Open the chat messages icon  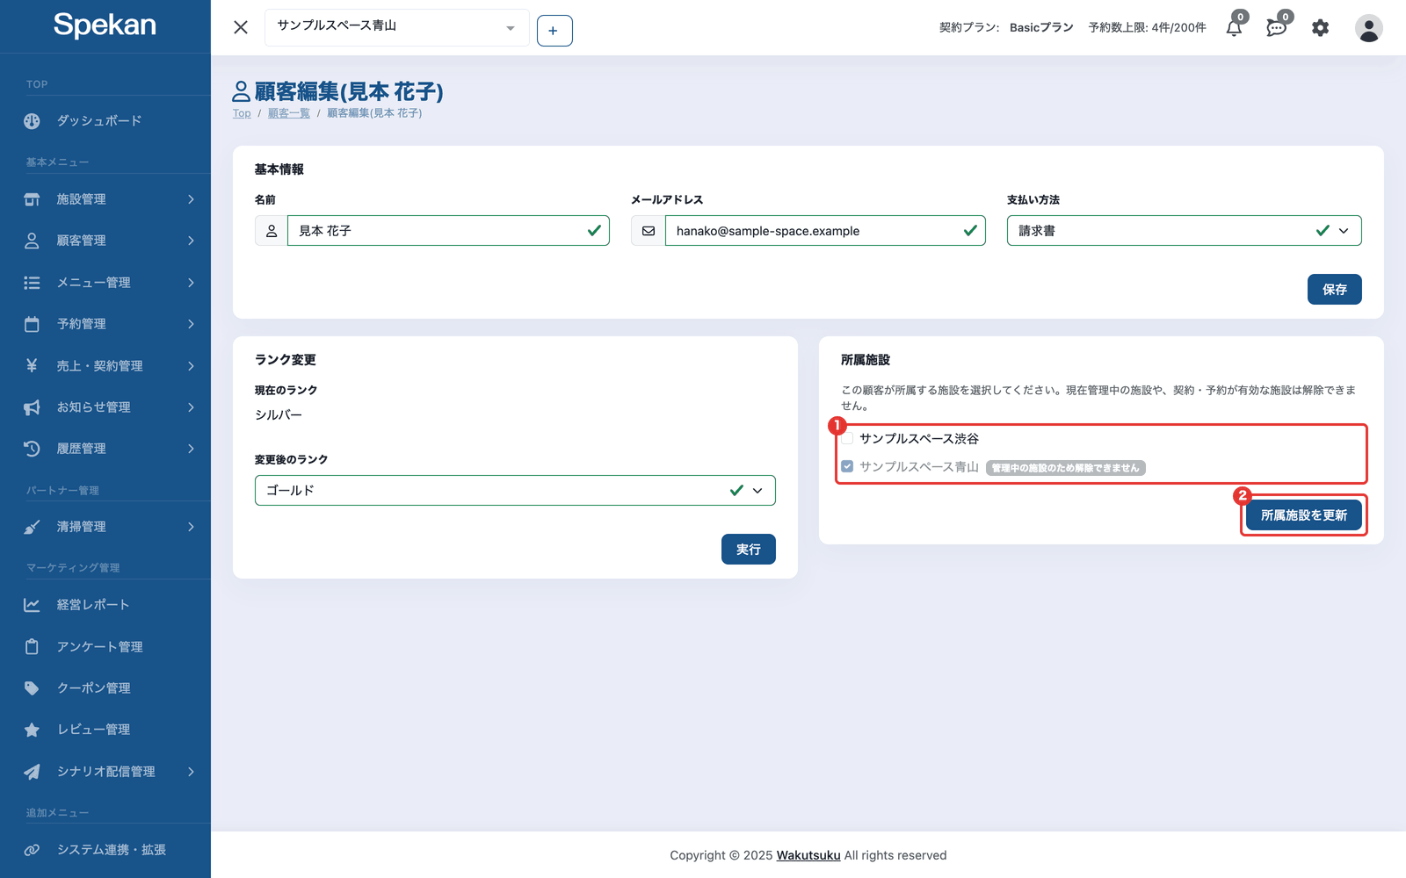coord(1276,27)
